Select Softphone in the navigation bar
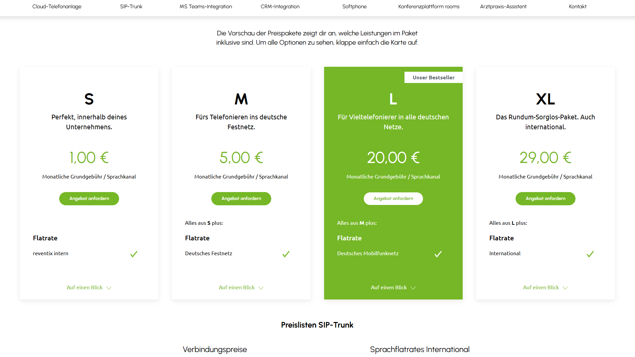The image size is (635, 357). (355, 7)
